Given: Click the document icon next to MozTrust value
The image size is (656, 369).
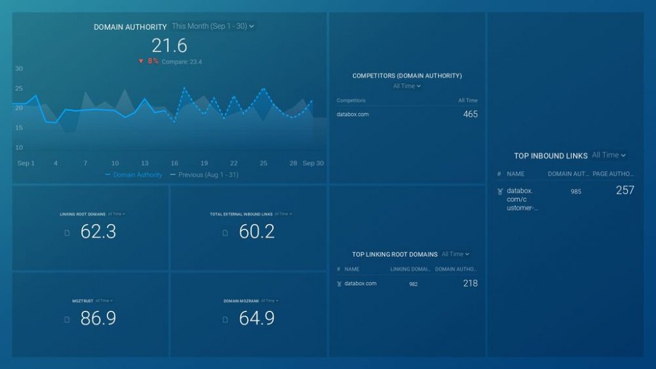Looking at the screenshot, I should coord(67,319).
